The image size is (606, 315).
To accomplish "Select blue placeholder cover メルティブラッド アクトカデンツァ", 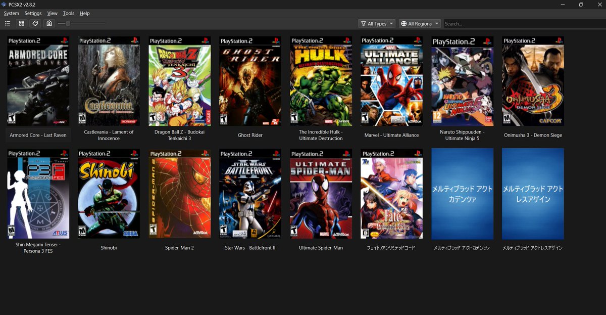I will pos(462,194).
